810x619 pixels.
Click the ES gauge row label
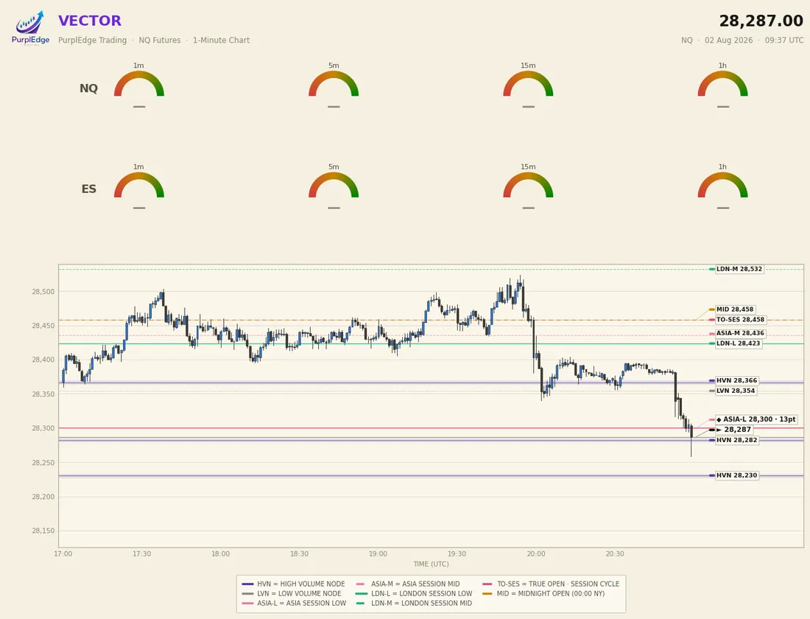point(89,189)
